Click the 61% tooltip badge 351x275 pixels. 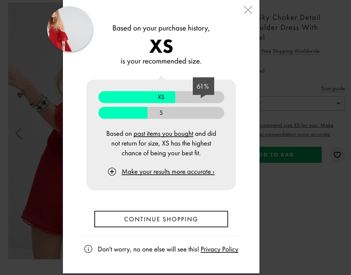click(203, 86)
